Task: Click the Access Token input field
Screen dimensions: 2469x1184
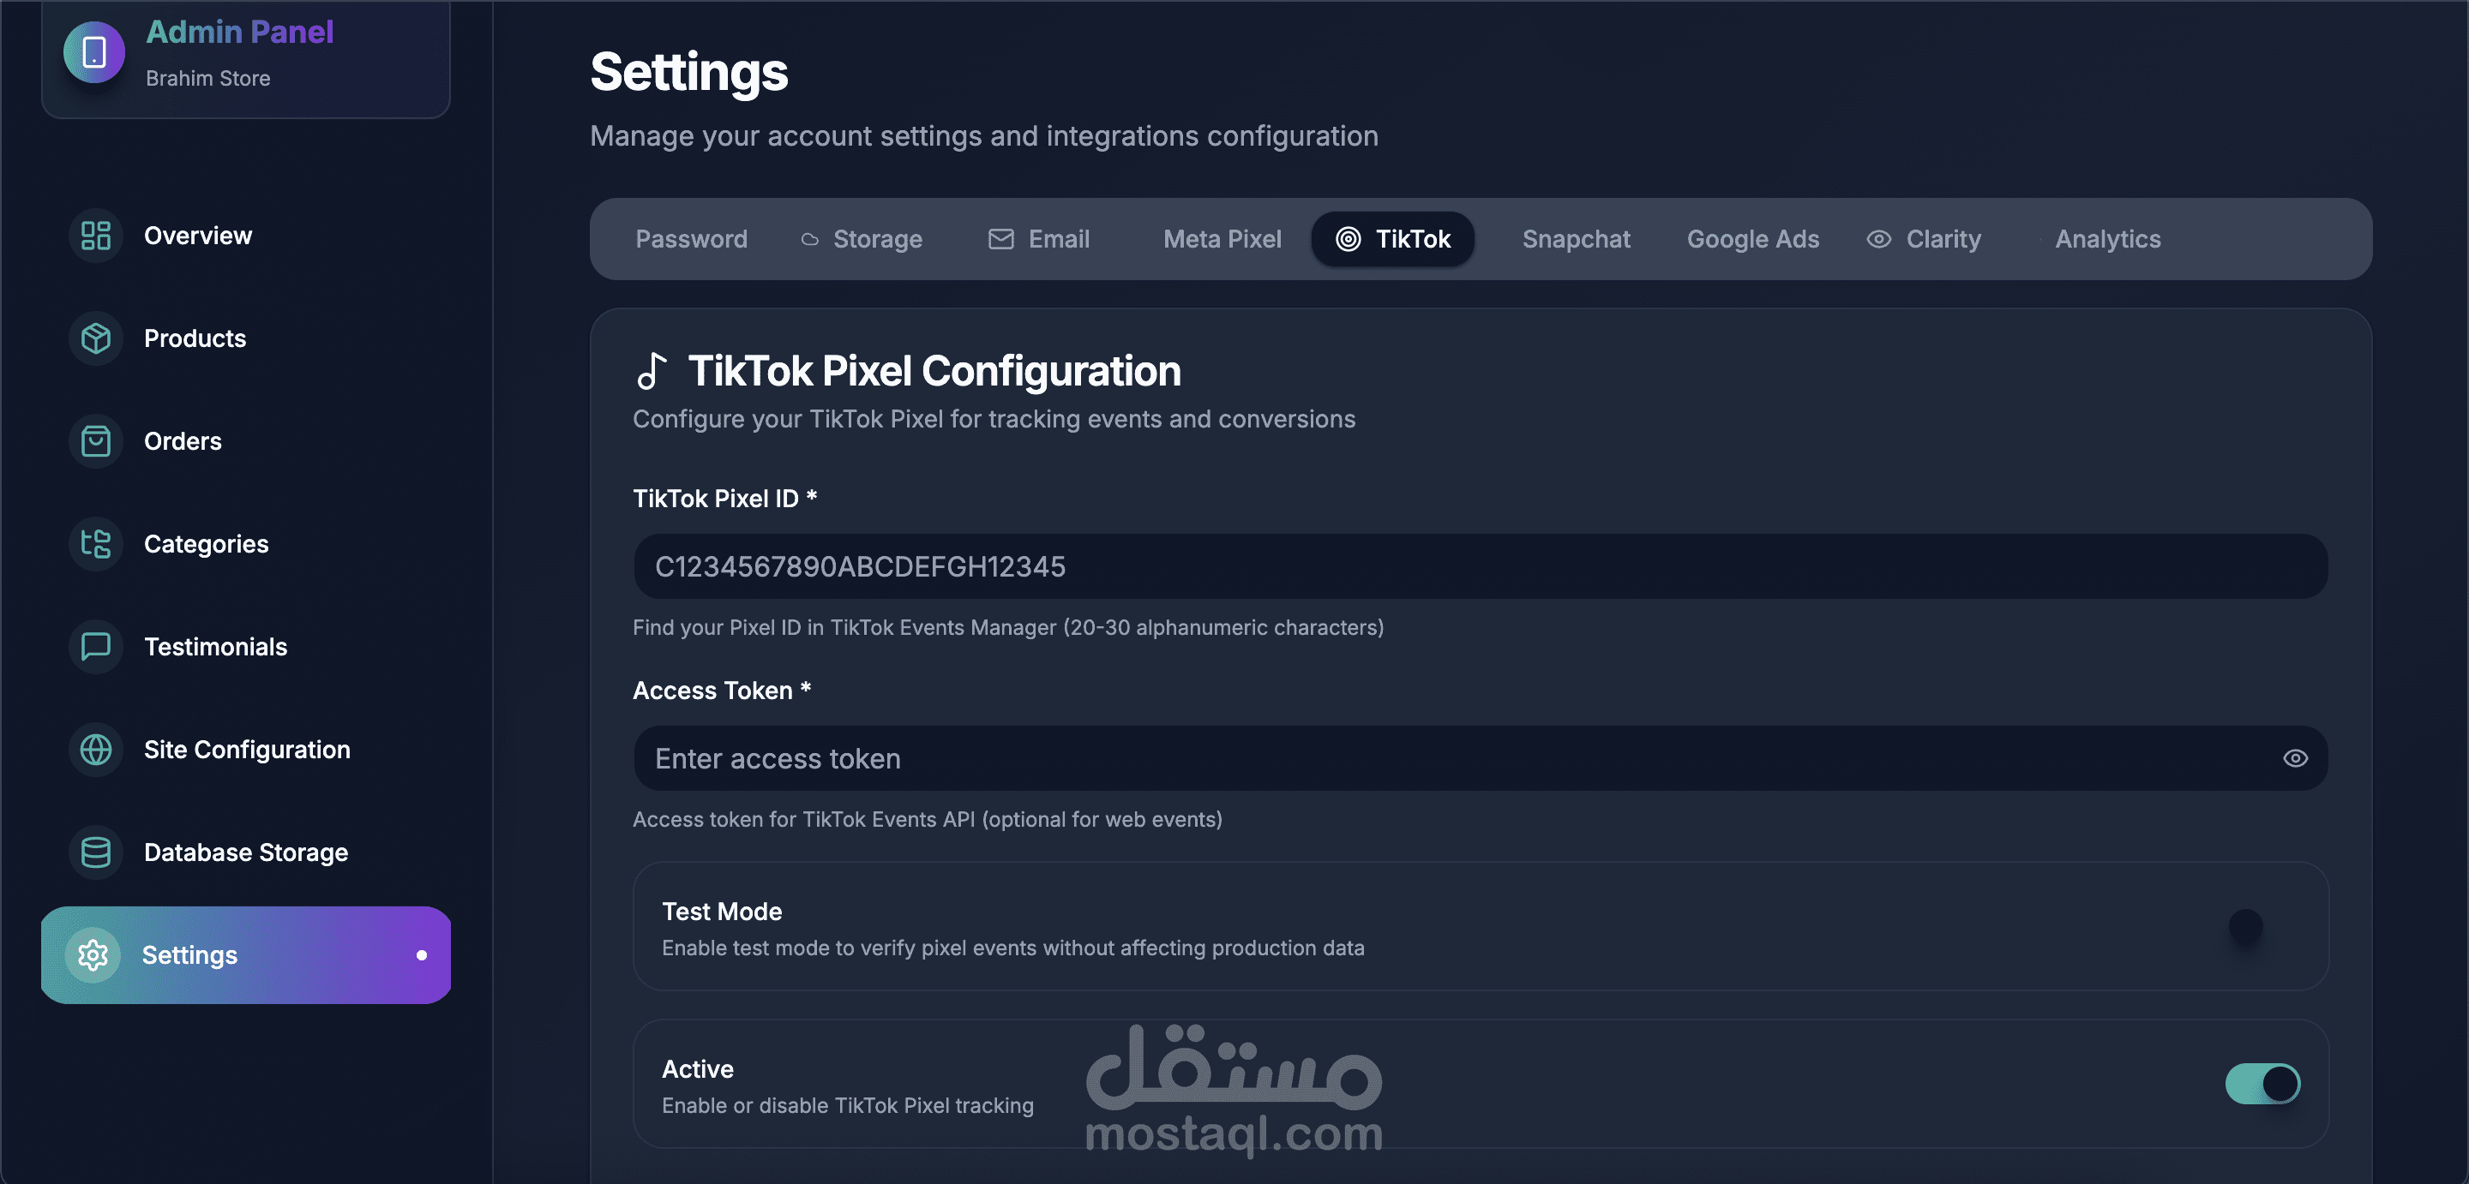Action: [x=1438, y=759]
